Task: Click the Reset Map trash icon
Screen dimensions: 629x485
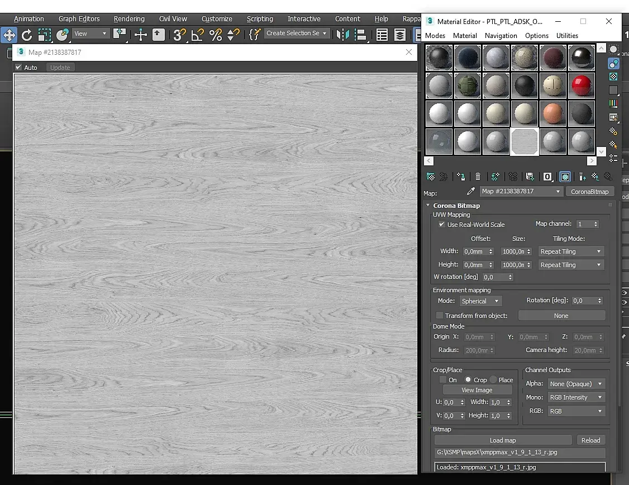Action: pyautogui.click(x=478, y=177)
